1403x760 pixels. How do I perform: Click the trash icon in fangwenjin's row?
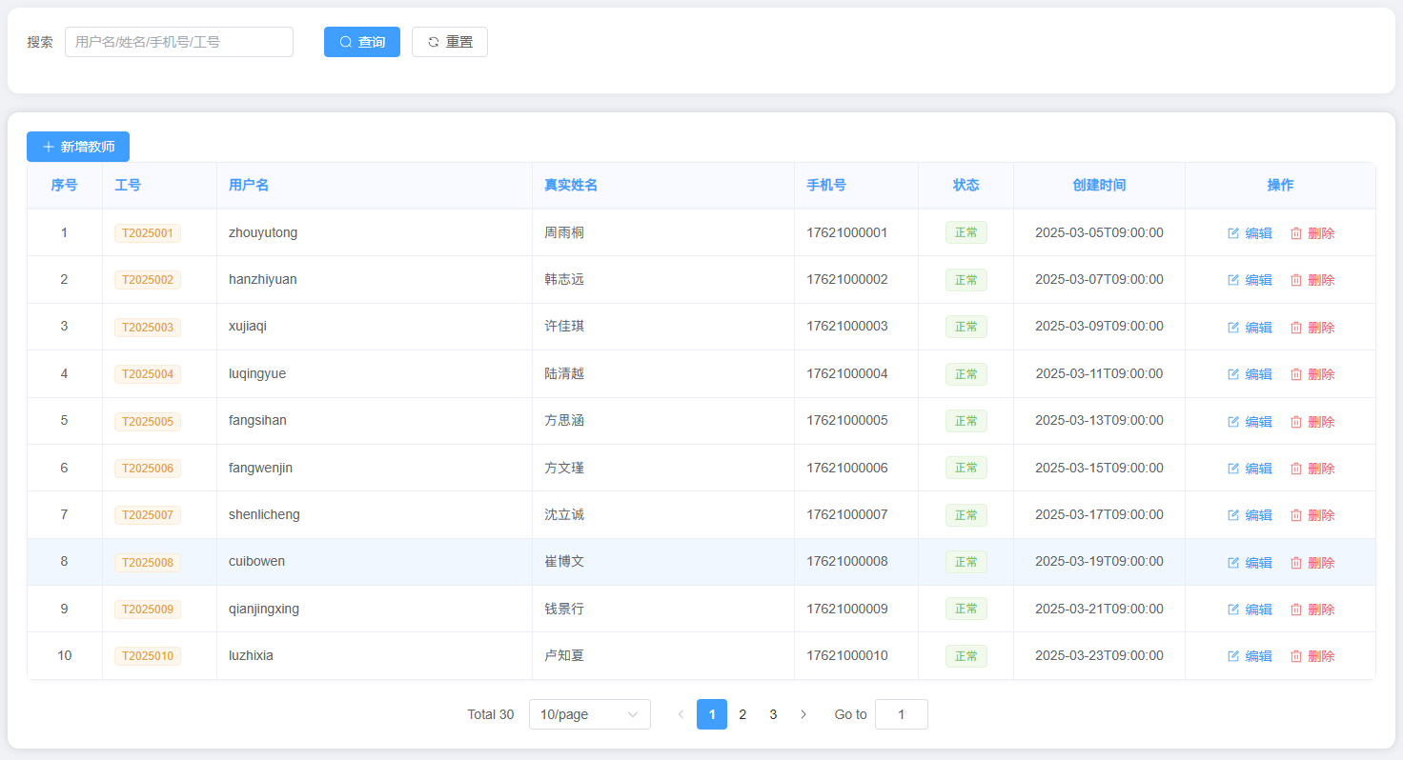click(x=1296, y=469)
